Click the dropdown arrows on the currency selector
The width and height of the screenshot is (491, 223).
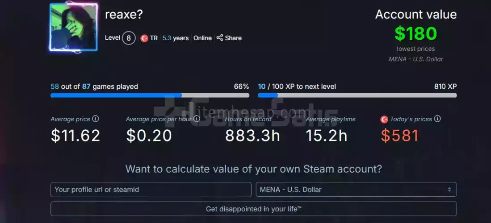click(x=449, y=190)
